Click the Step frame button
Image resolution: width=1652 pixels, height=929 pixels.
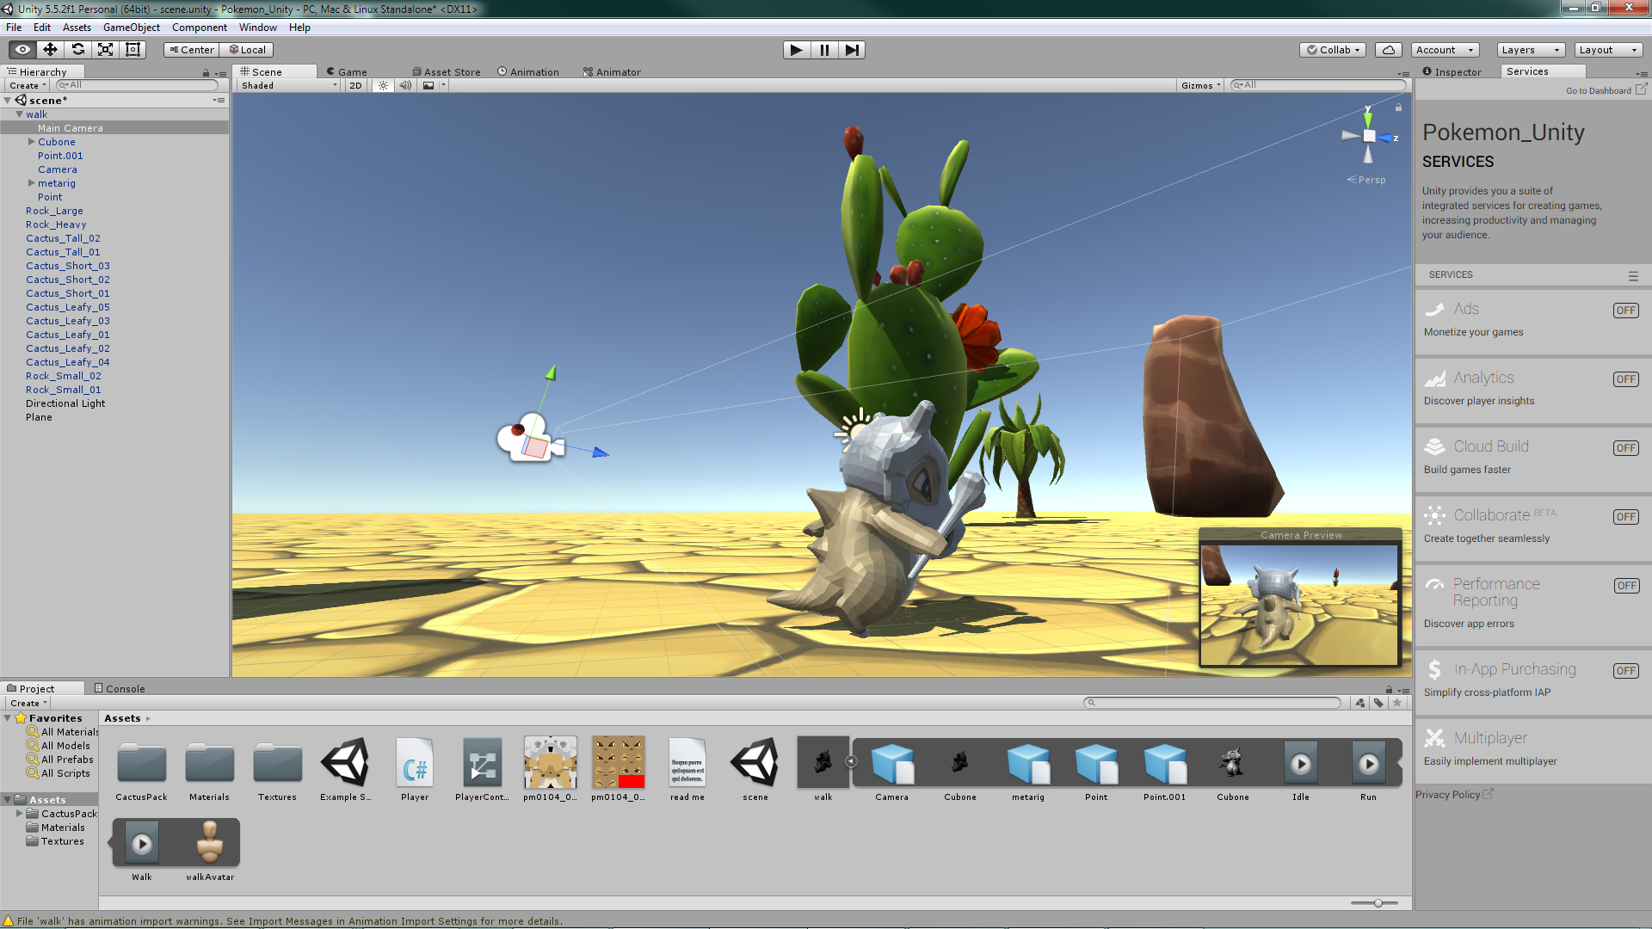pyautogui.click(x=851, y=50)
